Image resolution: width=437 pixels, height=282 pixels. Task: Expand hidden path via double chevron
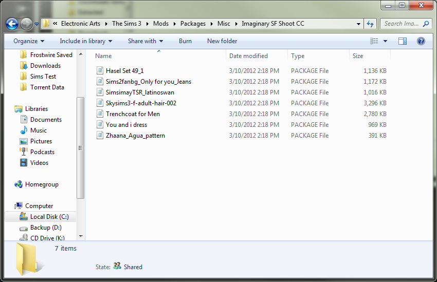pyautogui.click(x=55, y=24)
